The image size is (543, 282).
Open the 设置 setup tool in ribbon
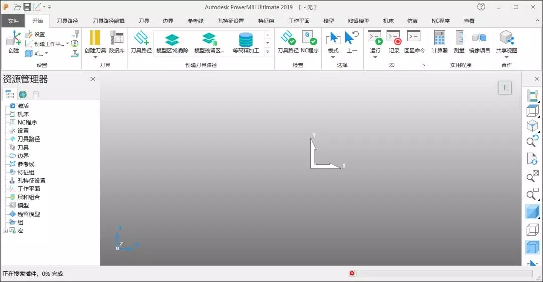pyautogui.click(x=35, y=34)
